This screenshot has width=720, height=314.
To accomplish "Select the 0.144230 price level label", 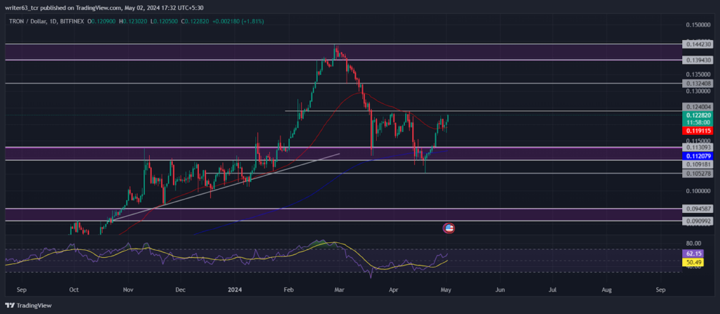I will (x=697, y=44).
